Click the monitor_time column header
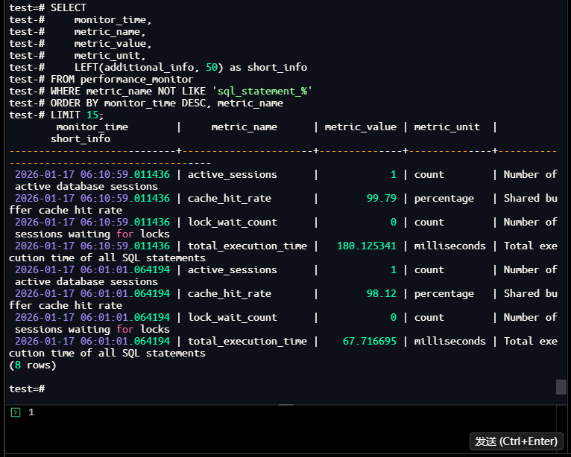The width and height of the screenshot is (571, 457). coord(92,127)
